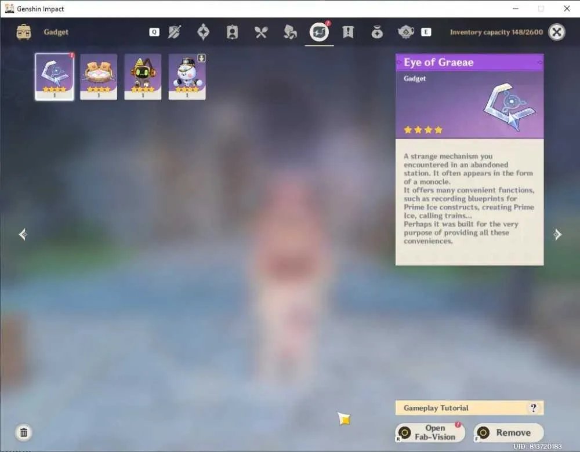Click the E next-tab key hint
This screenshot has width=580, height=452.
[x=426, y=32]
